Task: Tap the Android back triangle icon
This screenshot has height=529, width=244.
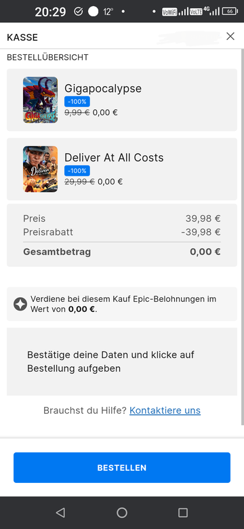Action: 60,513
